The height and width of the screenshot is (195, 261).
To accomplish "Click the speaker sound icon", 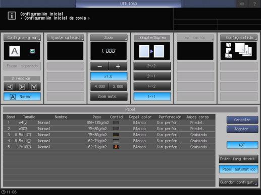I will pos(242,4).
